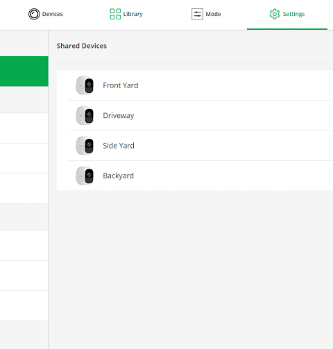Select the Settings tab label
The height and width of the screenshot is (349, 333).
pyautogui.click(x=293, y=14)
